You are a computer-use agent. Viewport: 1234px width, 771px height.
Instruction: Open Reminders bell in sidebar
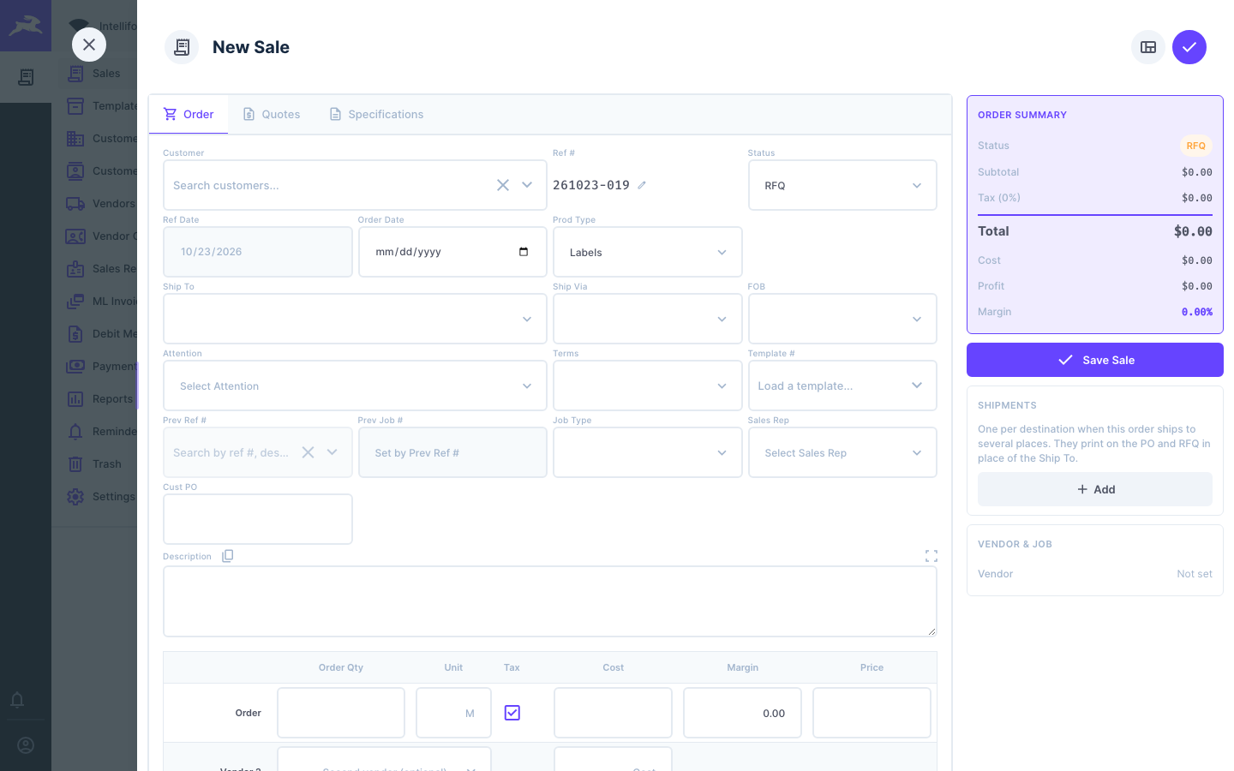(75, 432)
